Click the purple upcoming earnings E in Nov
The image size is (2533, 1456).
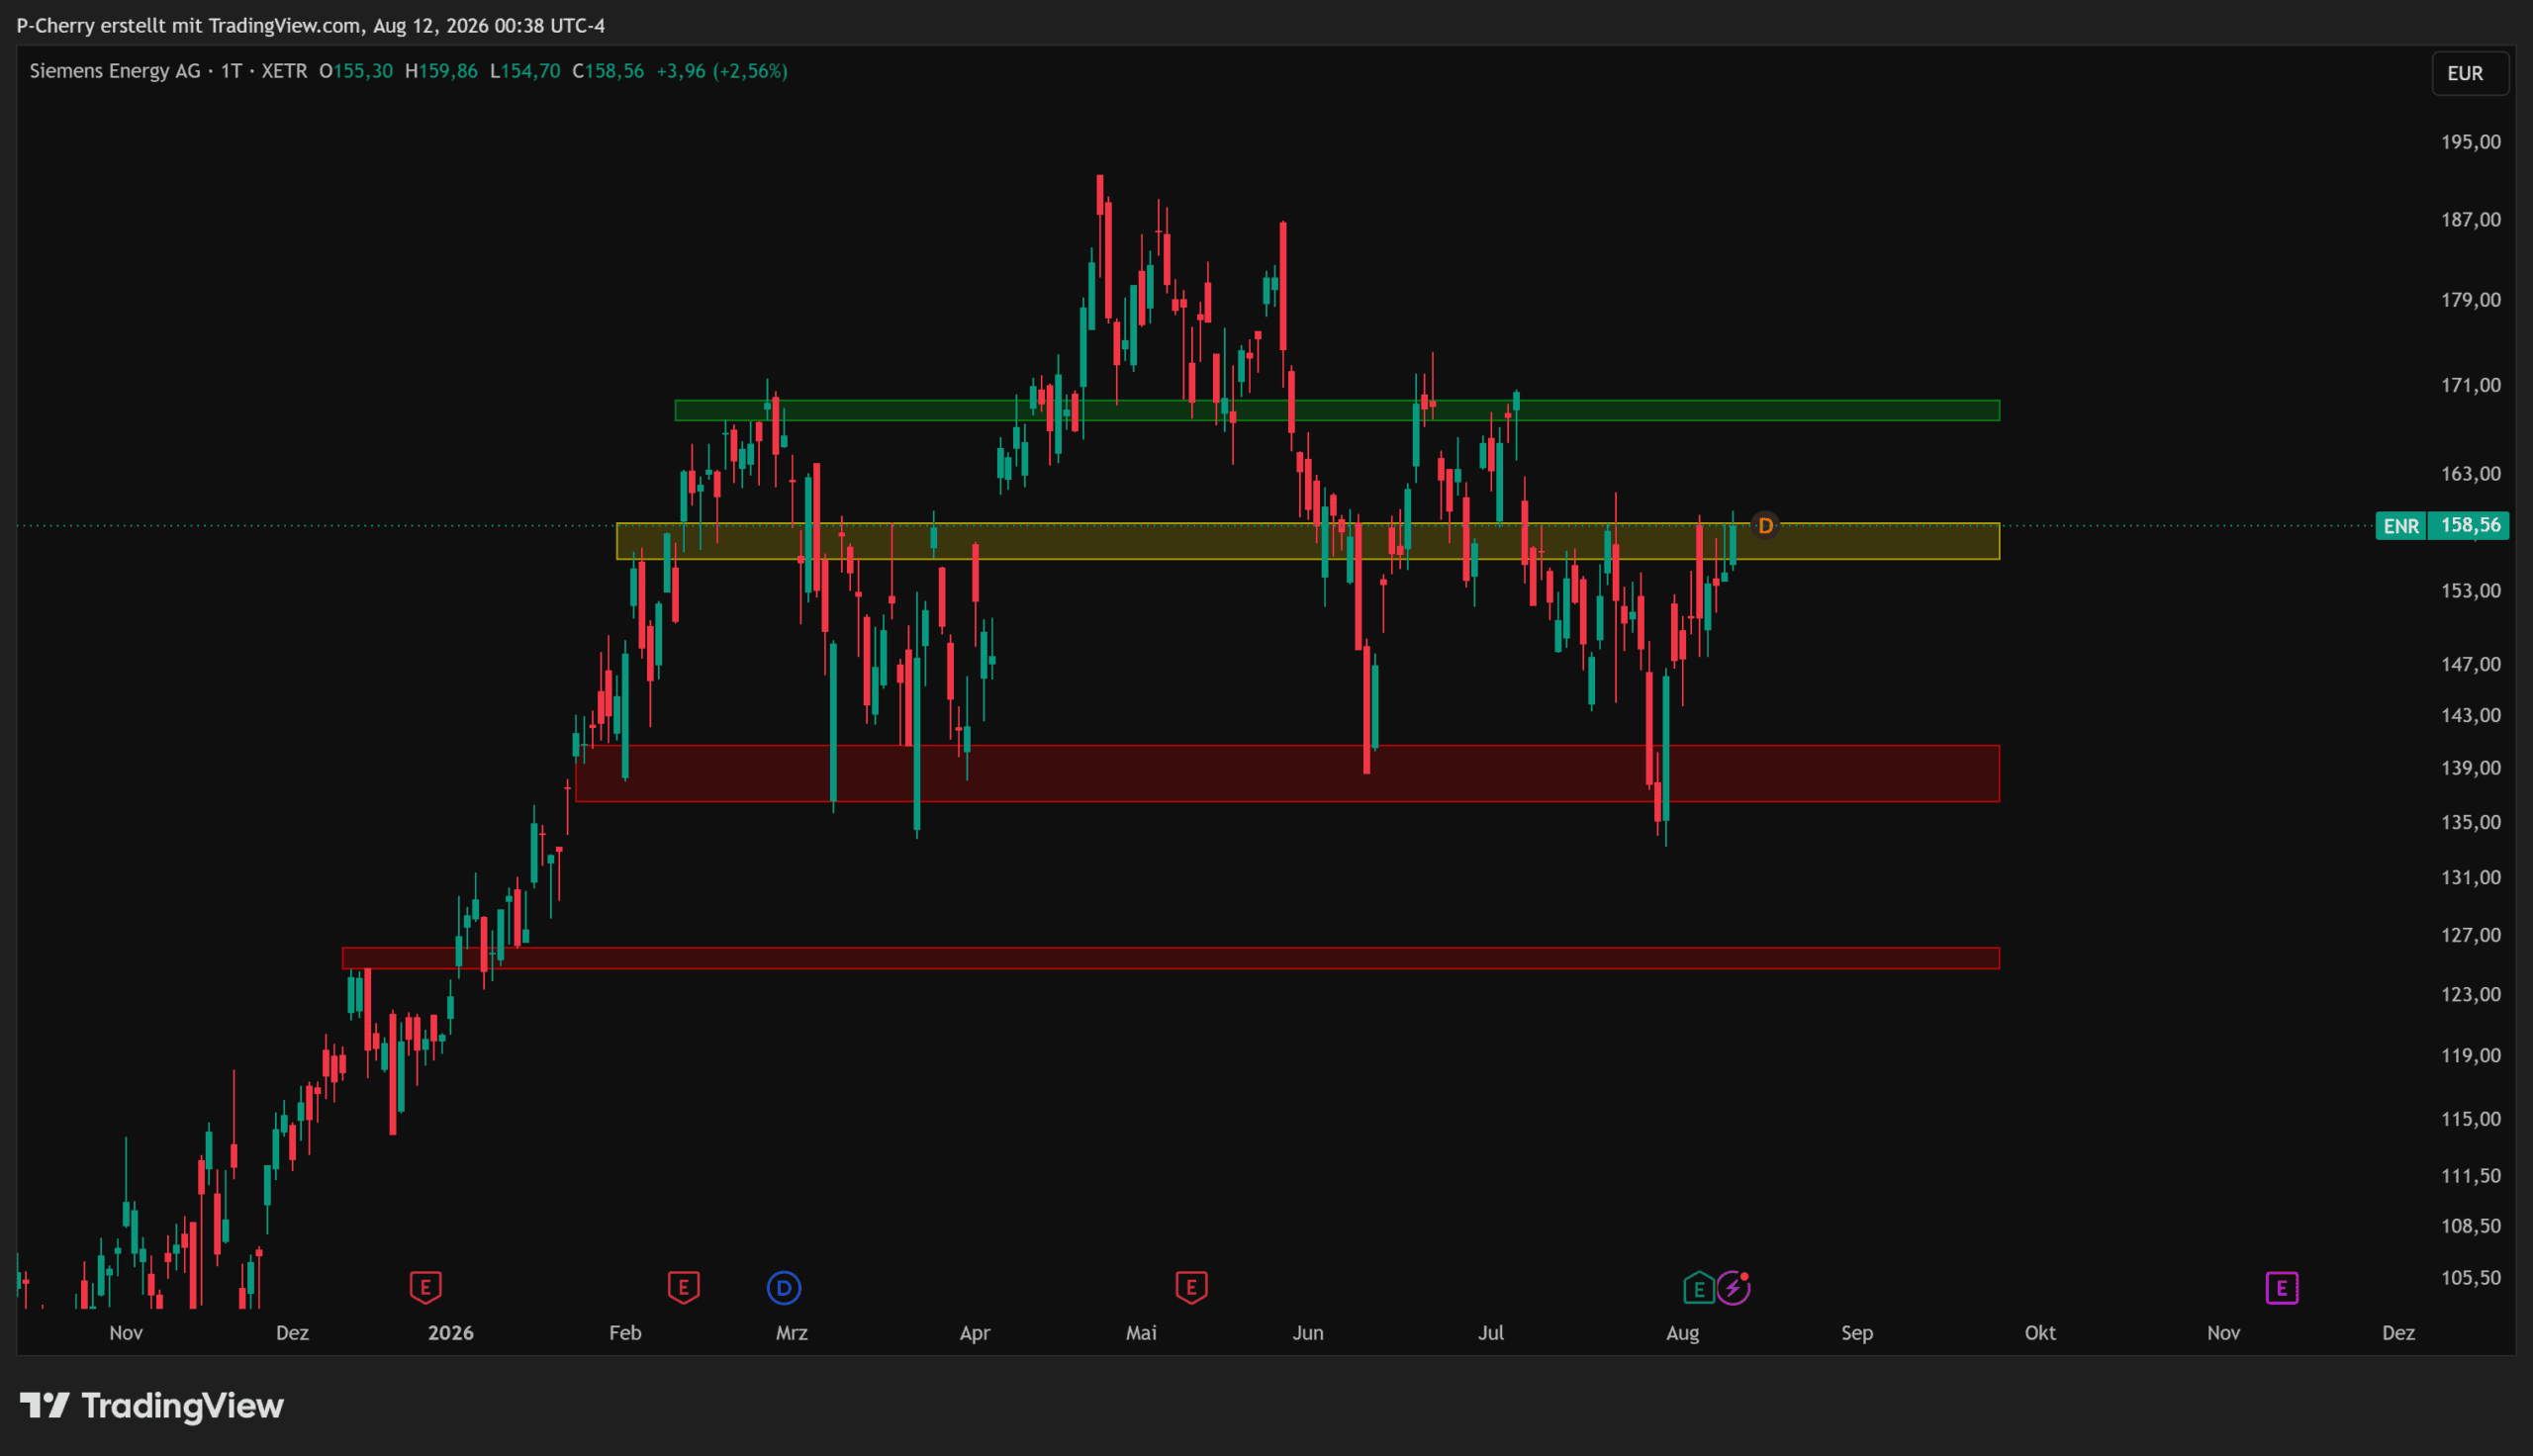pyautogui.click(x=2281, y=1288)
